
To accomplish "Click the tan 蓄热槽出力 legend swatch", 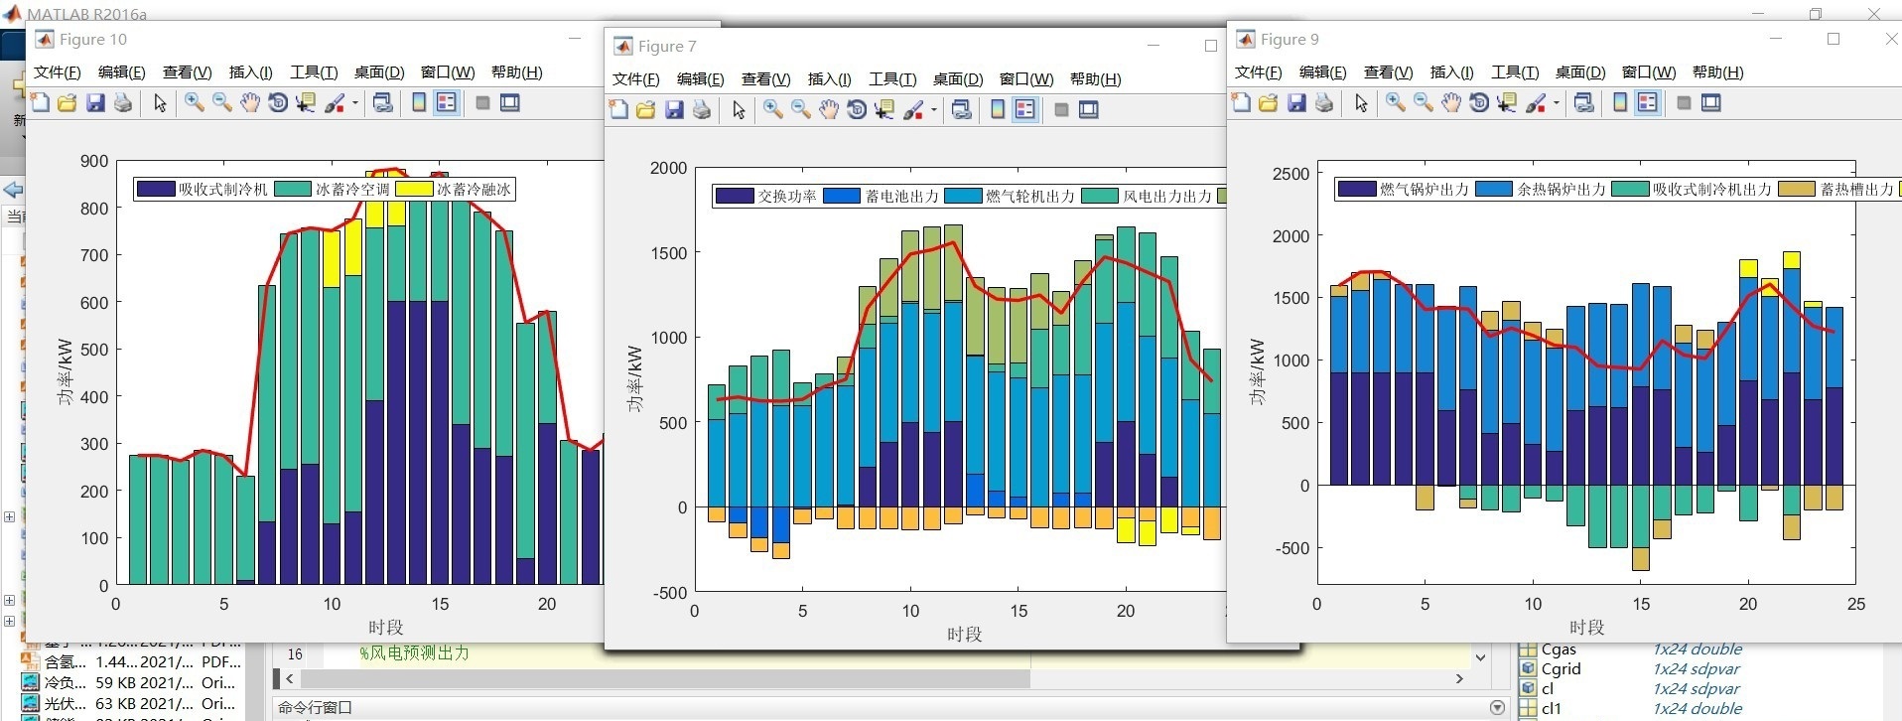I will tap(1797, 190).
